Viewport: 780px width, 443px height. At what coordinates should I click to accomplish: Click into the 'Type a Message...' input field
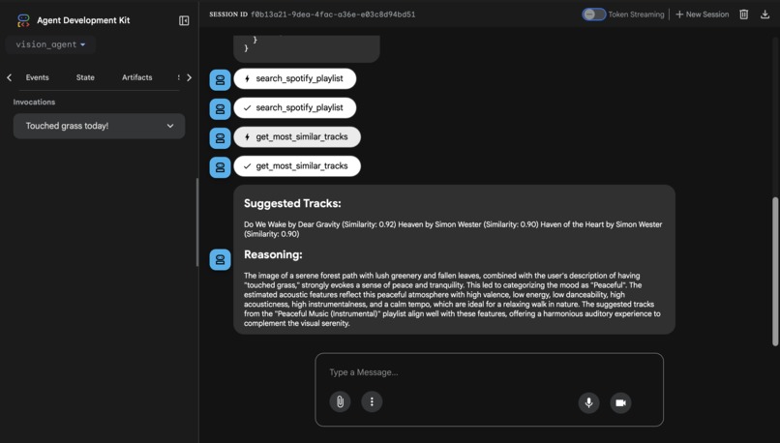click(x=489, y=372)
